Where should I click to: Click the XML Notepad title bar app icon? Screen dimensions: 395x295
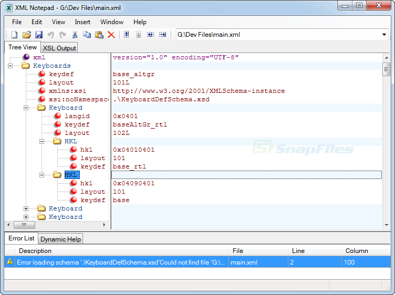(9, 8)
